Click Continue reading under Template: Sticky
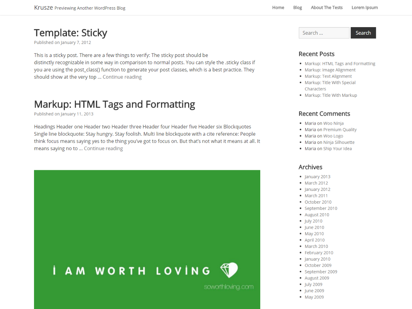This screenshot has width=412, height=309. click(x=122, y=77)
